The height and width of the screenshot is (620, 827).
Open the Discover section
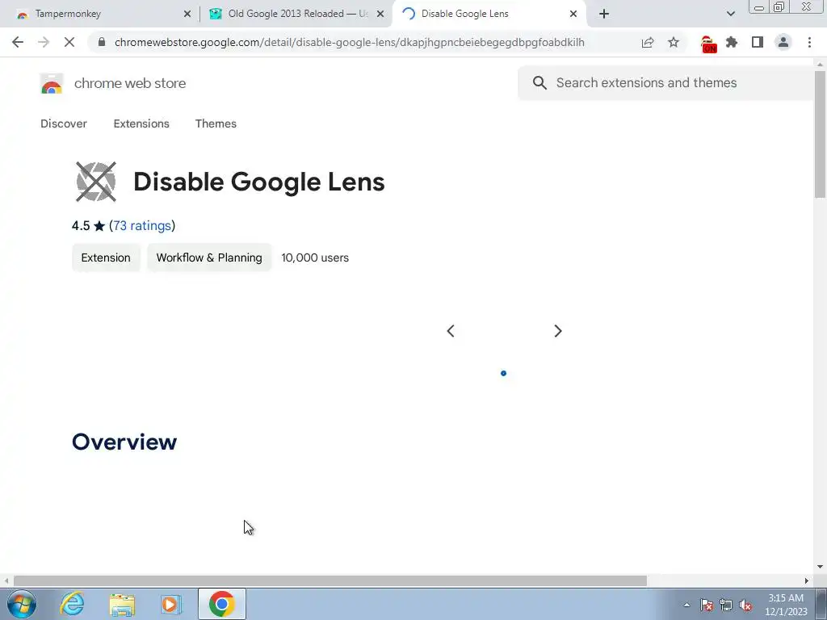(64, 124)
